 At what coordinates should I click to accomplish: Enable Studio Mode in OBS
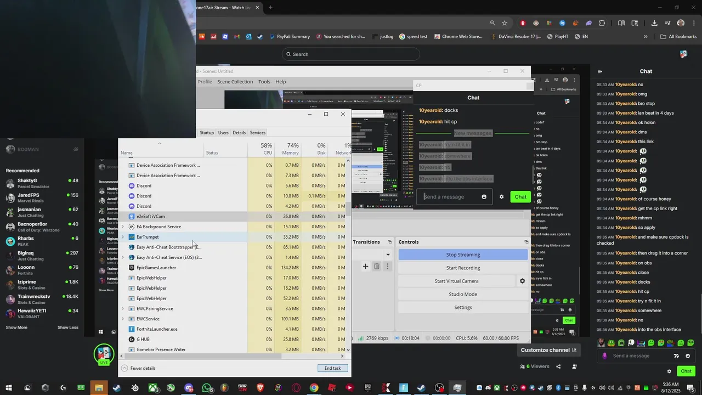coord(463,294)
